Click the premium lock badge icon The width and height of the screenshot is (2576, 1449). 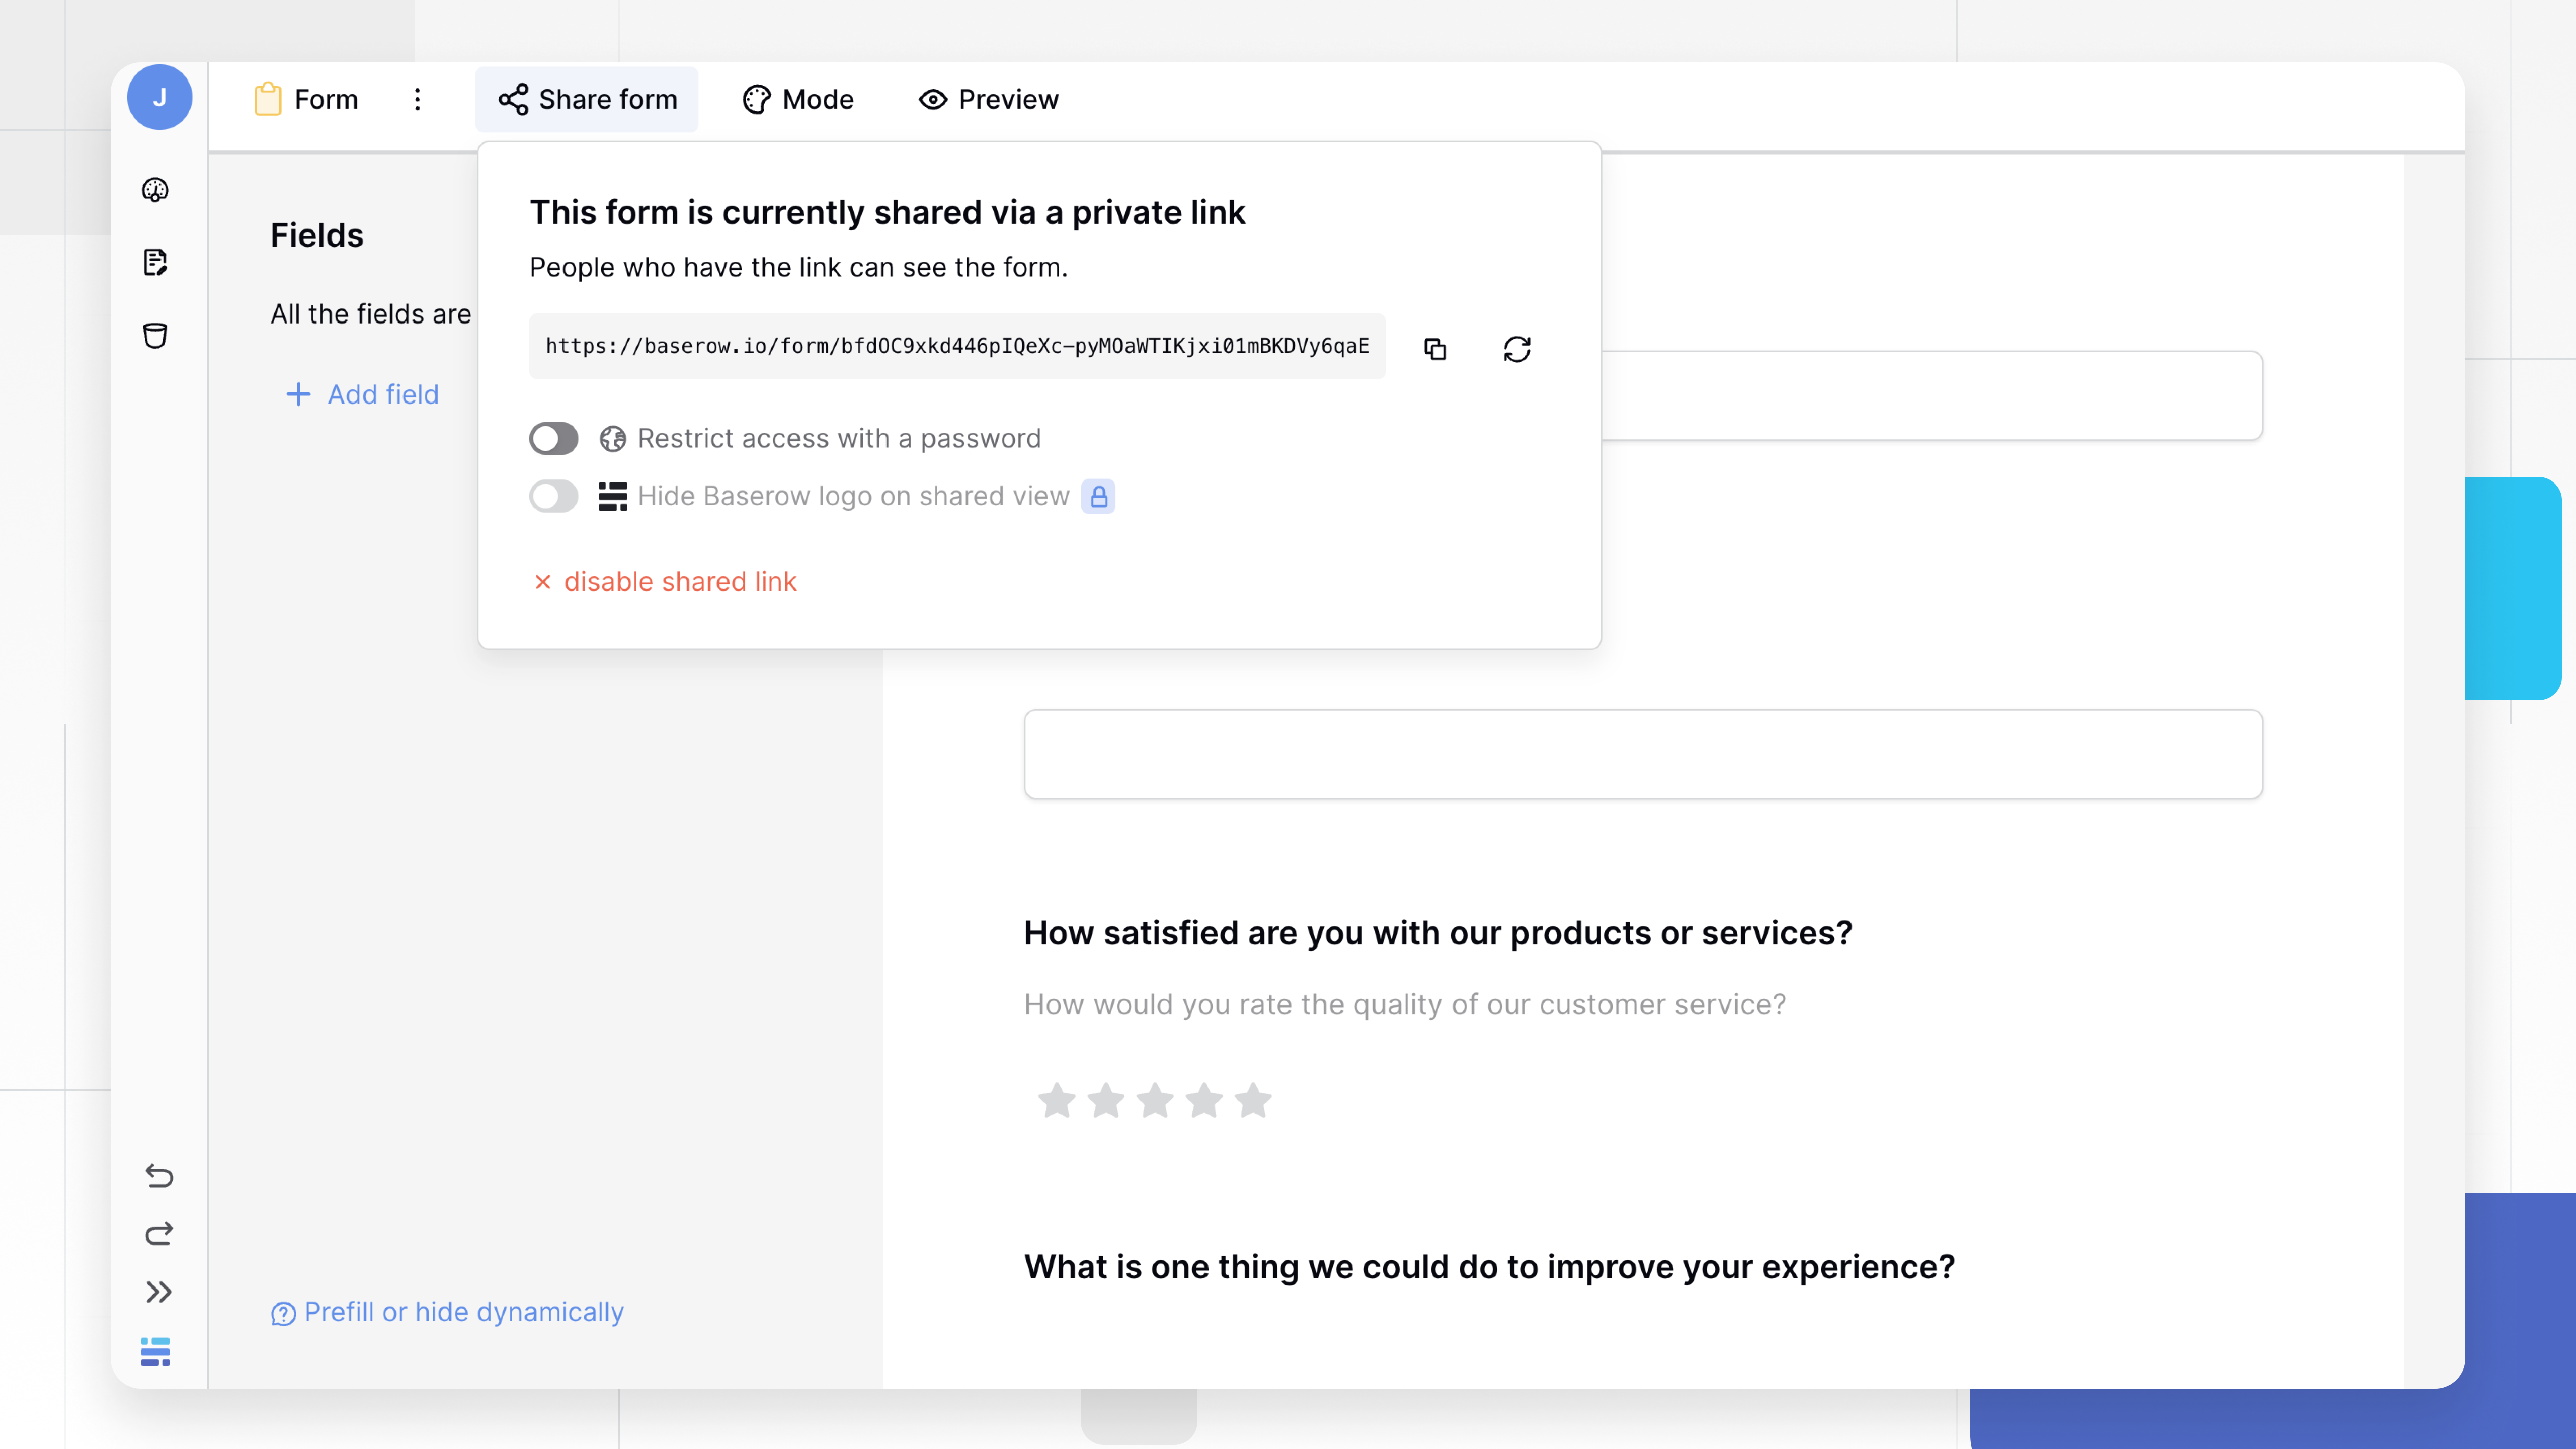[x=1098, y=496]
